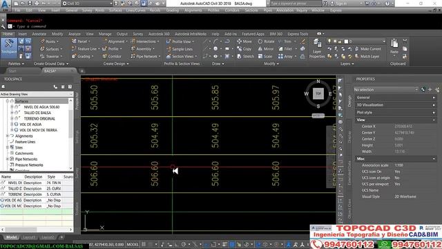
Task: Select the Mirror tool
Action: point(265,49)
